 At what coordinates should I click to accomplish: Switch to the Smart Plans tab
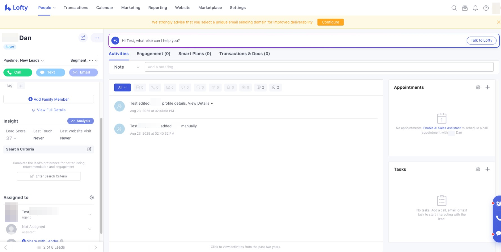pos(194,54)
